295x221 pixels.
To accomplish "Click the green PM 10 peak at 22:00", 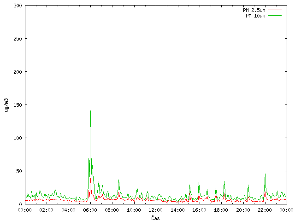I will (x=265, y=174).
